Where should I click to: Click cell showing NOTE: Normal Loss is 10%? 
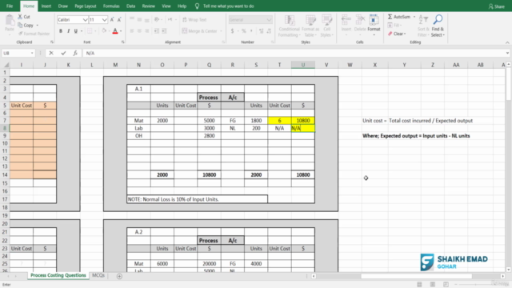click(198, 199)
